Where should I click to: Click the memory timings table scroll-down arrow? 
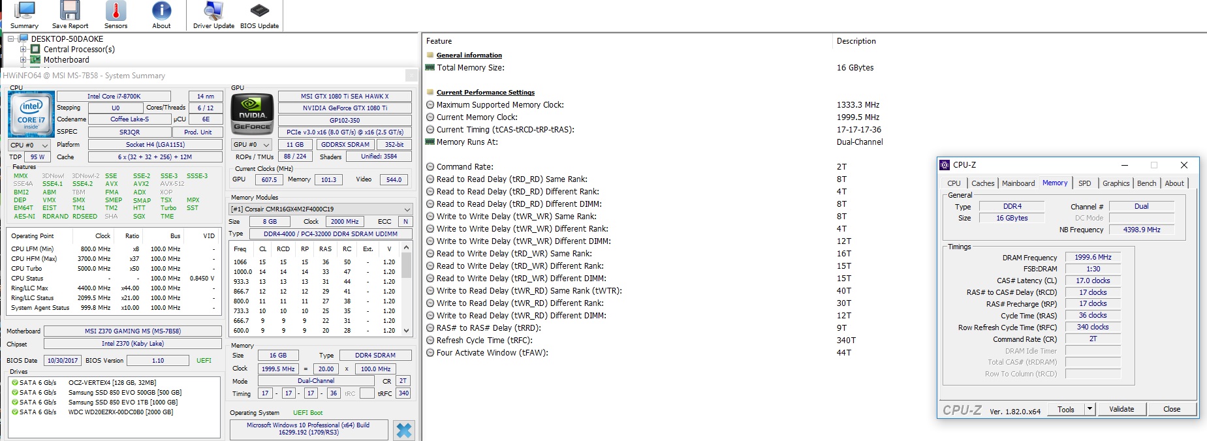click(x=406, y=330)
